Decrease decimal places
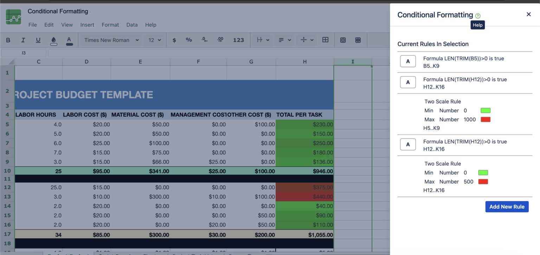 [x=205, y=40]
